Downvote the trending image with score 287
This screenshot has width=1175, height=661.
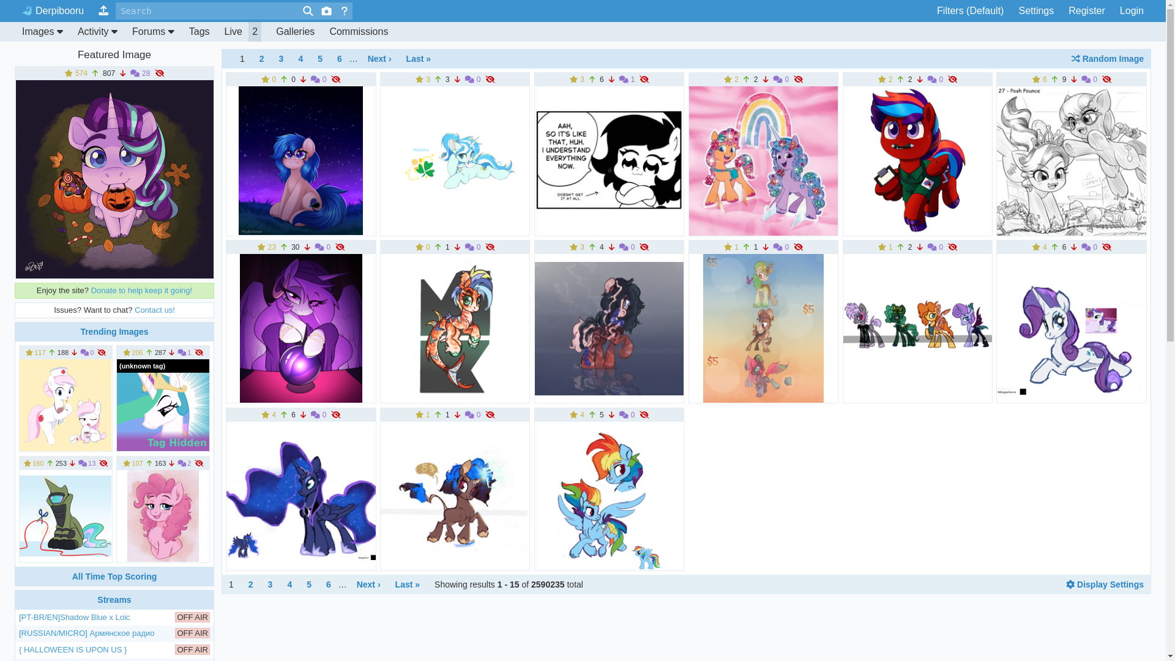point(172,353)
